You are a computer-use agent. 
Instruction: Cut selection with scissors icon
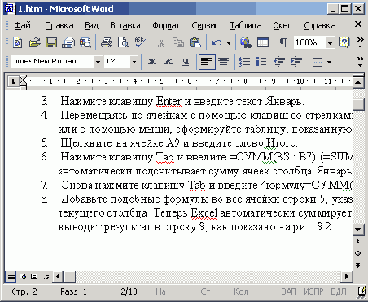[161, 42]
